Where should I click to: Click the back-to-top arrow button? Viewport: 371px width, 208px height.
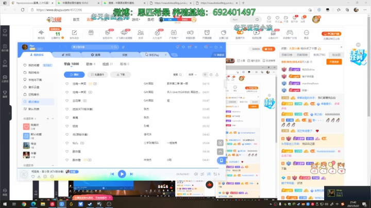click(220, 151)
